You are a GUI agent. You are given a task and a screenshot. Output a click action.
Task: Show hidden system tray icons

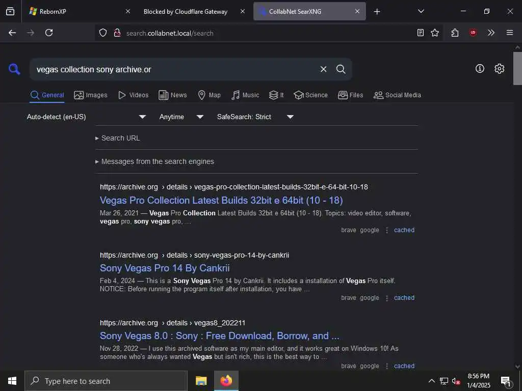point(431,381)
